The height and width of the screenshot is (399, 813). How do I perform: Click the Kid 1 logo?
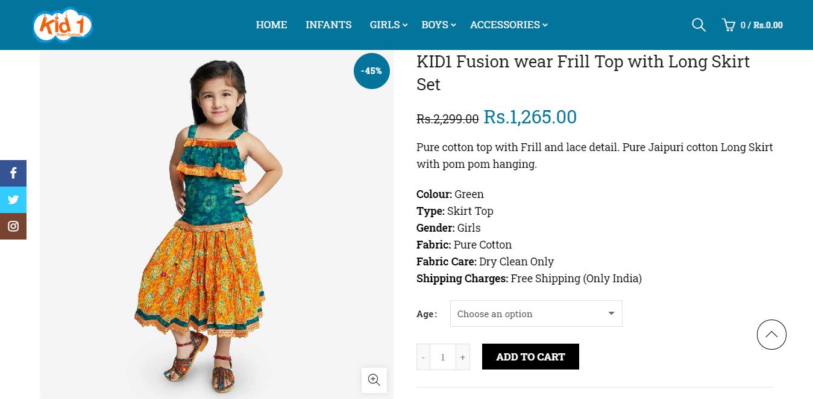(63, 25)
